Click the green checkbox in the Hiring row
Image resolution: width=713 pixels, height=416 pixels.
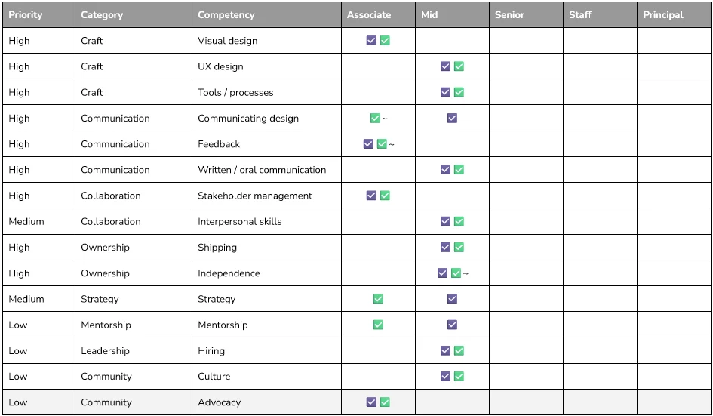459,350
